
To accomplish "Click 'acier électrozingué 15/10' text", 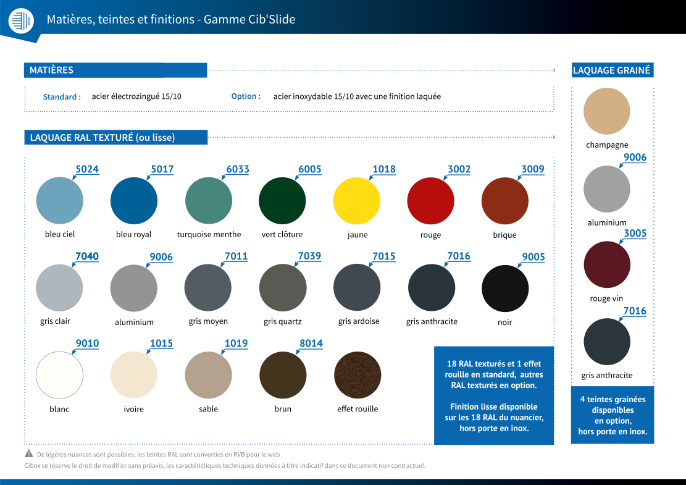I will click(136, 96).
